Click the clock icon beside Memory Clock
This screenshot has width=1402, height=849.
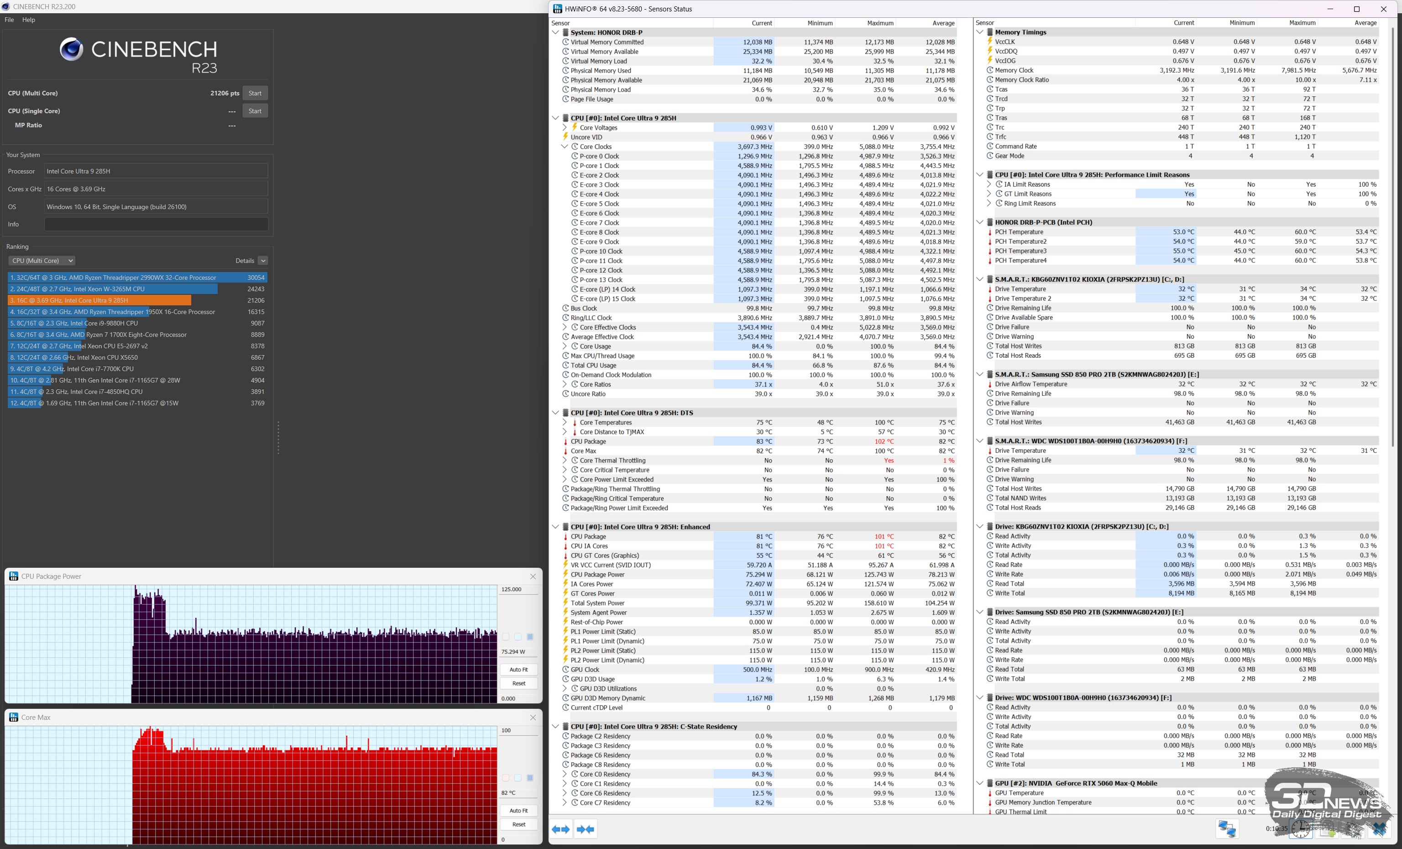pos(990,70)
